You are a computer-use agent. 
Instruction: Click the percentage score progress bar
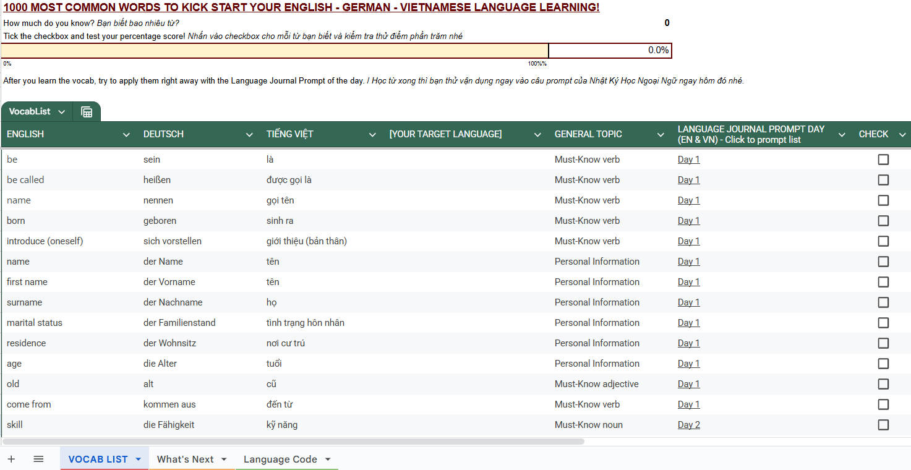(275, 51)
